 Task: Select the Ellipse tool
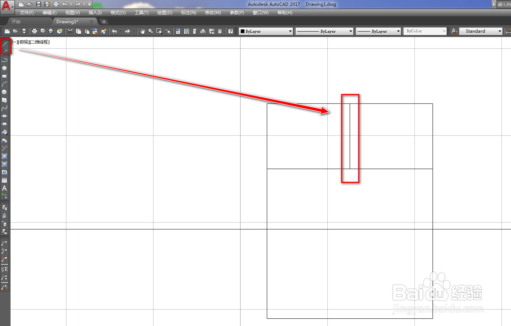(x=4, y=116)
